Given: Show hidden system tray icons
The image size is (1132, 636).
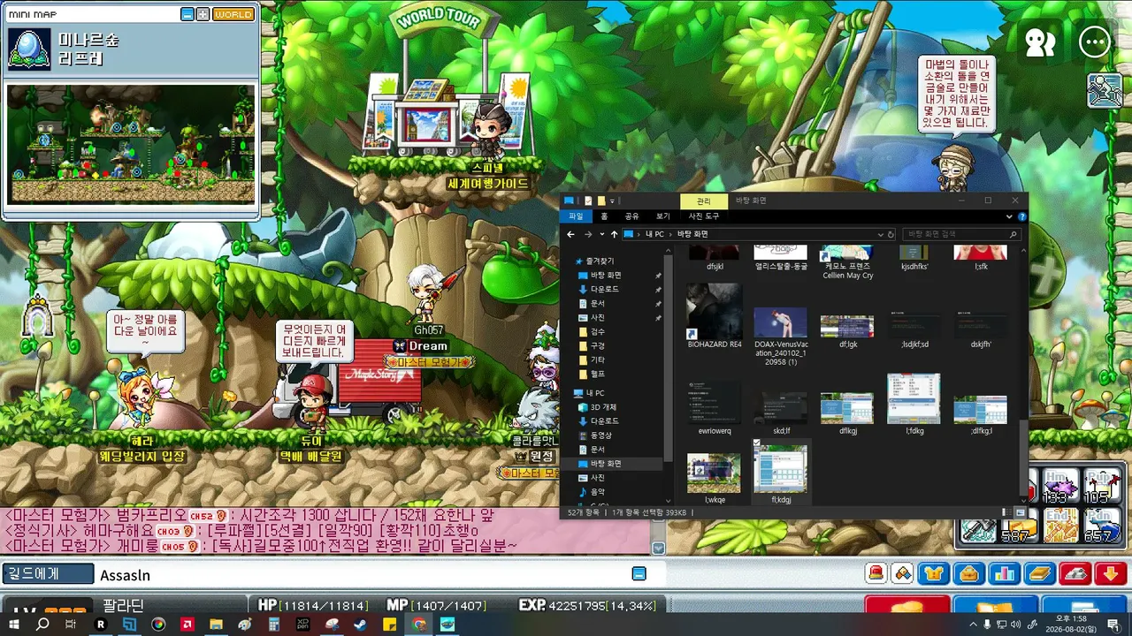Looking at the screenshot, I should point(974,625).
